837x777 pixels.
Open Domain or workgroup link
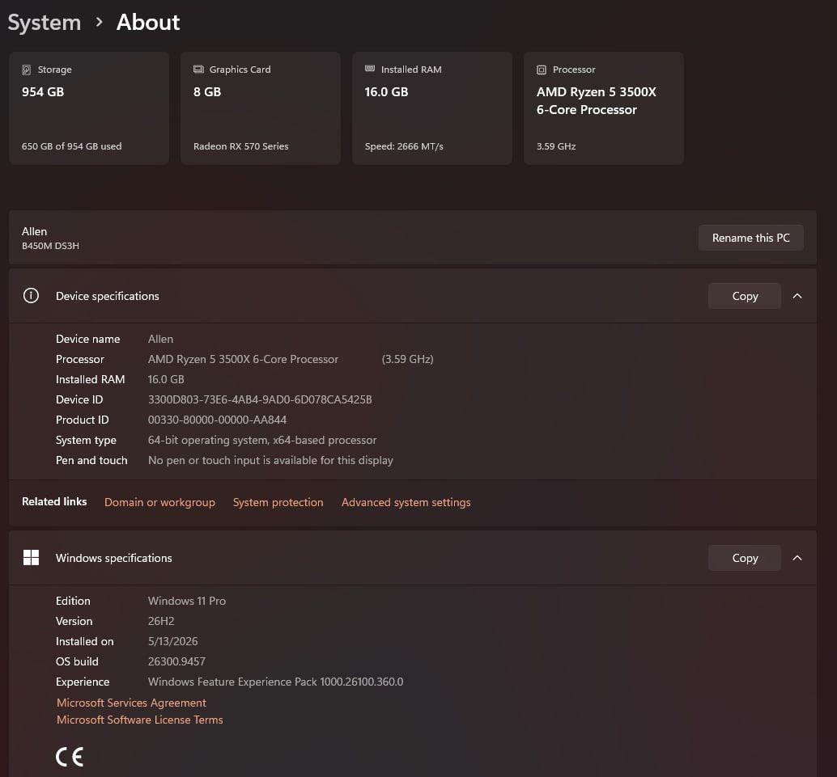159,502
